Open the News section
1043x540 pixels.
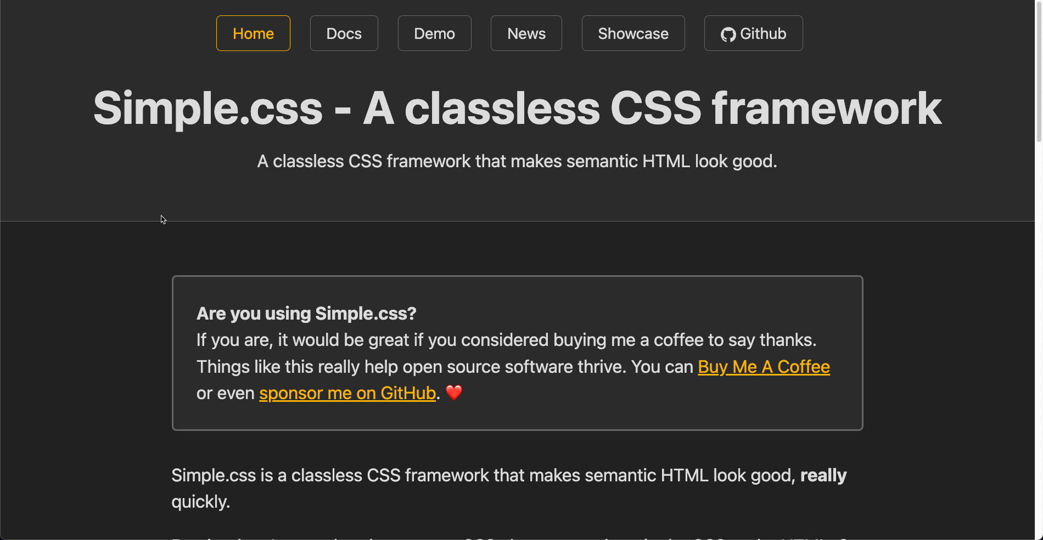point(526,33)
